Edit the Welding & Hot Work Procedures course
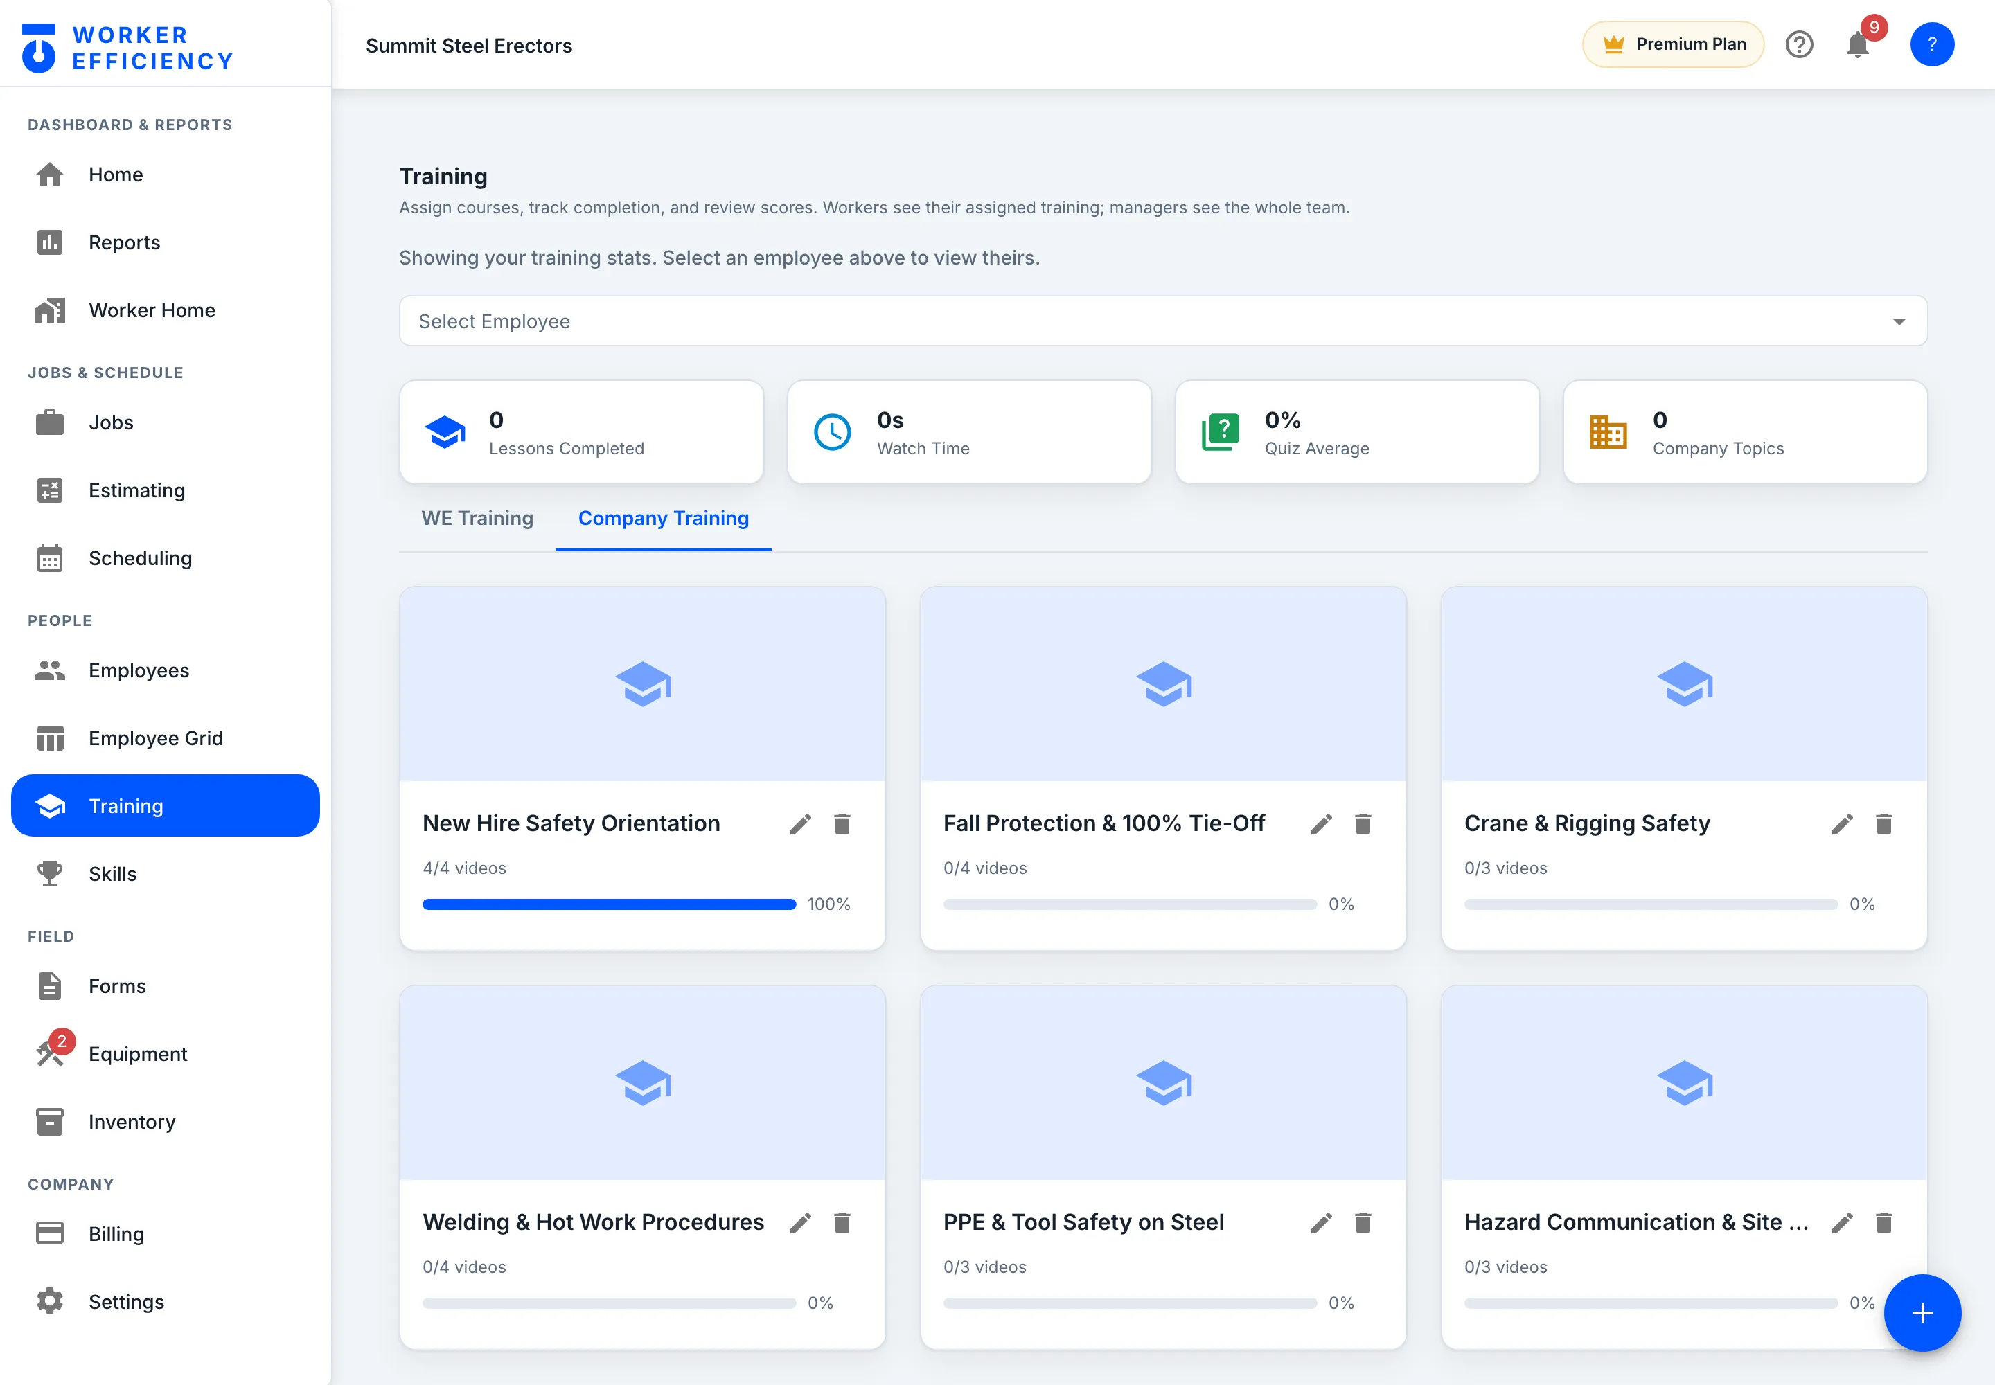This screenshot has width=1995, height=1385. pyautogui.click(x=801, y=1223)
